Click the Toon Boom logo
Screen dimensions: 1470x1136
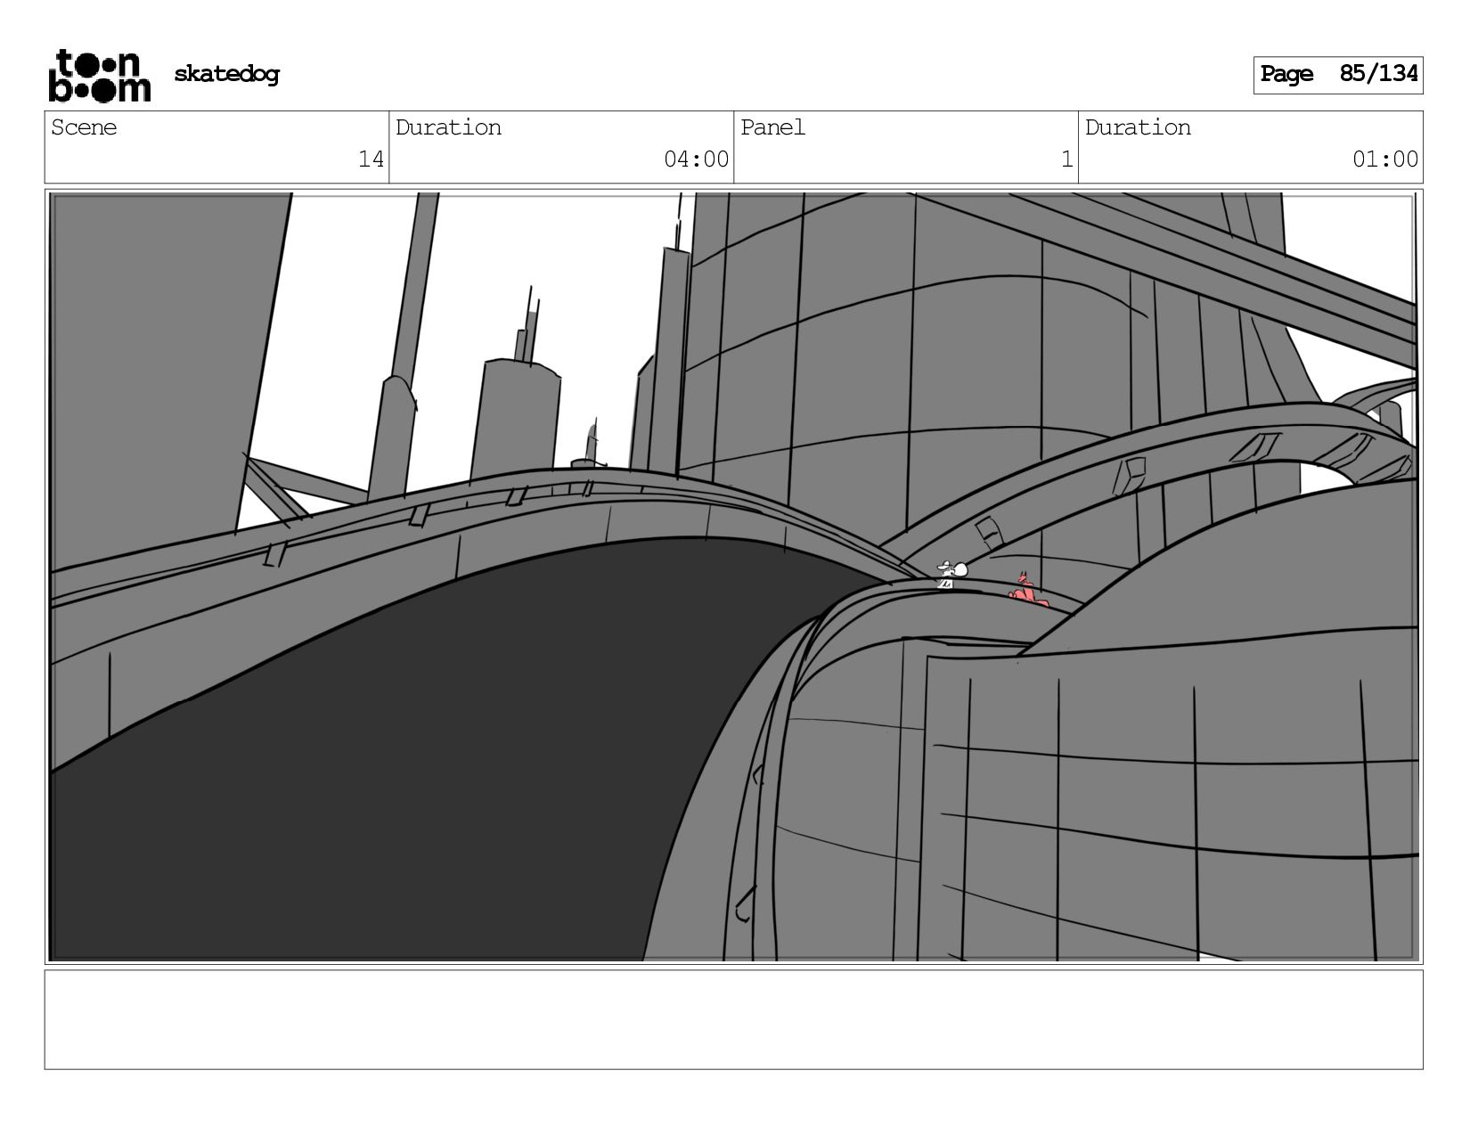(x=99, y=76)
